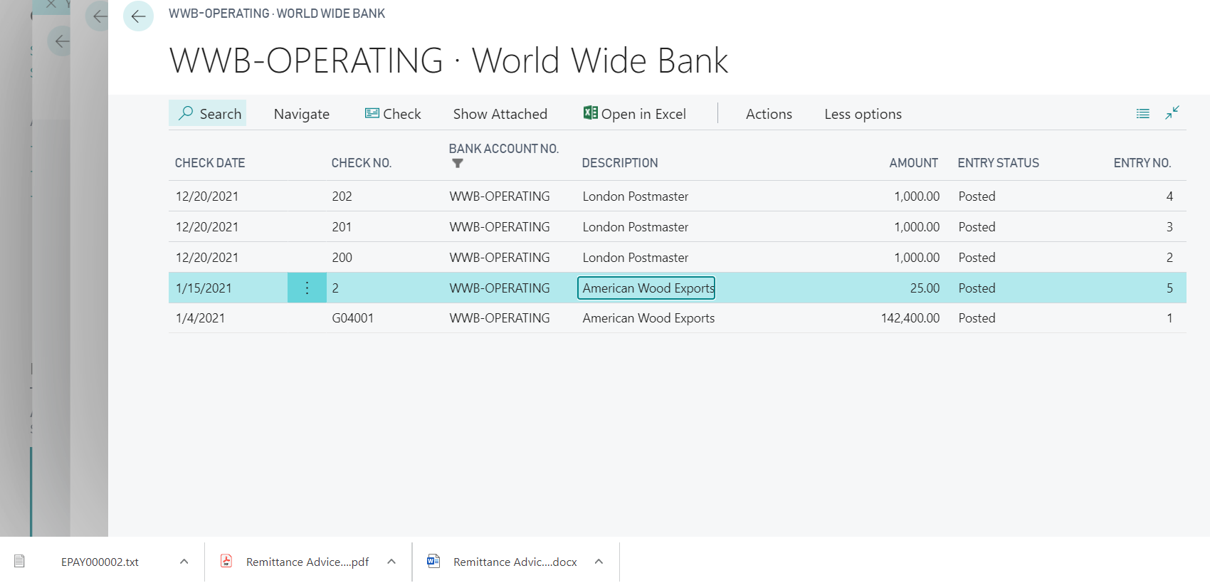
Task: Expand options chevron for Remittance Advice docx
Action: click(599, 562)
